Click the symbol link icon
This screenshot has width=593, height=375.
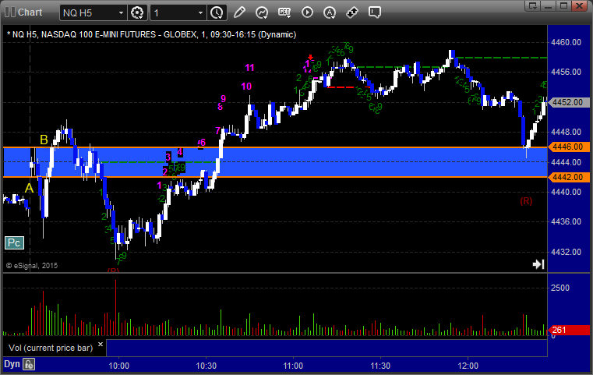point(352,12)
